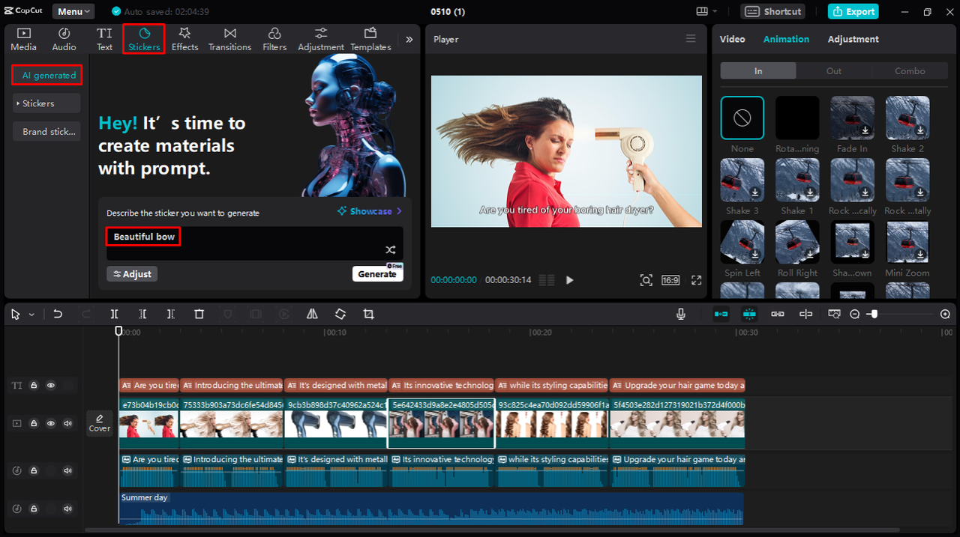Click the Generate button
960x537 pixels.
(x=377, y=274)
